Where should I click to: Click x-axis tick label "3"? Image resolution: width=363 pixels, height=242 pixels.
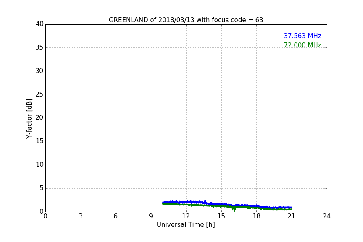tap(81, 216)
